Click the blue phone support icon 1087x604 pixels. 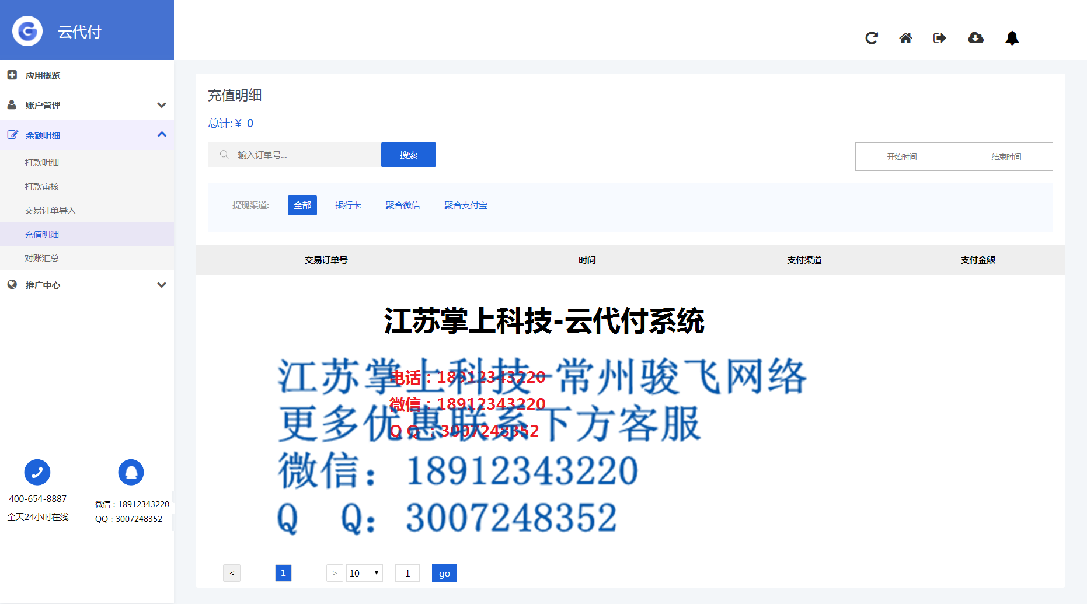tap(37, 472)
